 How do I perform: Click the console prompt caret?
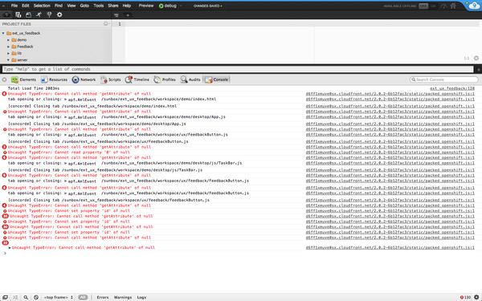coord(5,253)
